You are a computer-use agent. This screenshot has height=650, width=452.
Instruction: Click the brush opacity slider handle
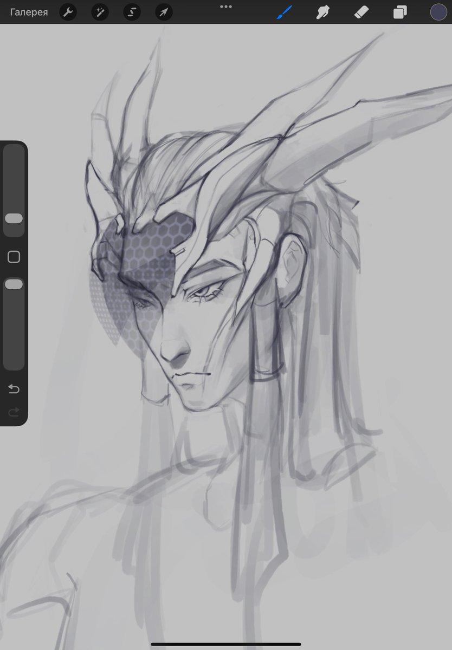[14, 284]
